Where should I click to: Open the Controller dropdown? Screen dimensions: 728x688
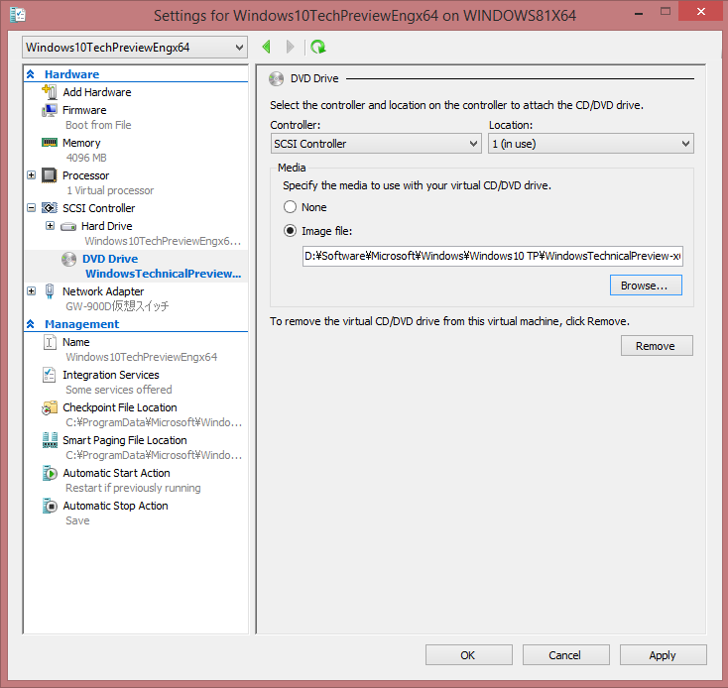[376, 144]
